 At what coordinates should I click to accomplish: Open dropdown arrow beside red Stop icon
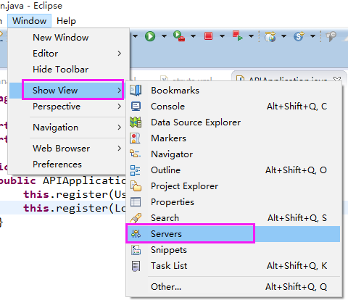point(222,36)
